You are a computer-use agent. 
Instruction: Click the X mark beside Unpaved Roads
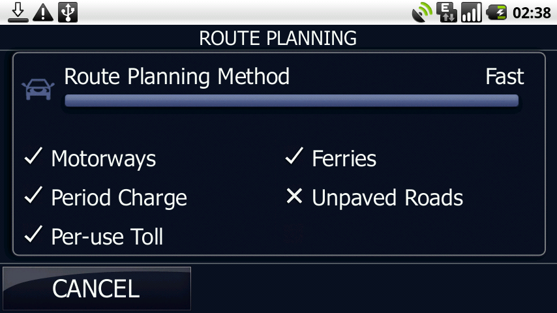[x=294, y=196]
